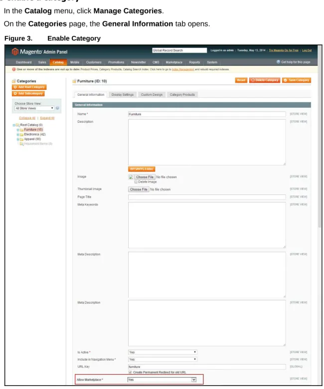The height and width of the screenshot is (389, 324).
Task: Click the page vertical scrollbar
Action: coord(320,137)
